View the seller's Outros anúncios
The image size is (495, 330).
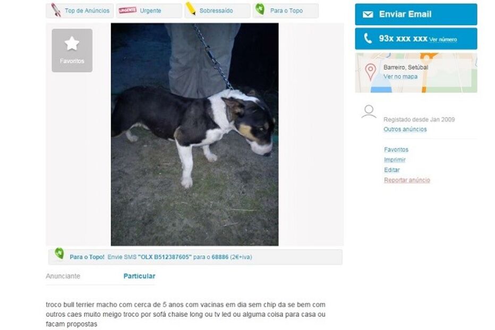(x=405, y=129)
